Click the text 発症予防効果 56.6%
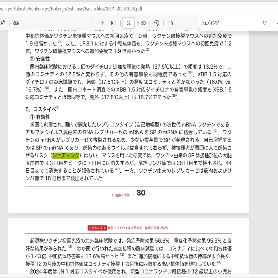The image size is (278, 278). [148, 241]
